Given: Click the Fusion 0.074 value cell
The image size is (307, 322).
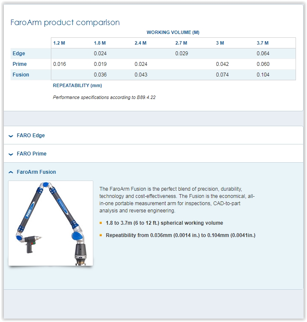Looking at the screenshot, I should click(222, 74).
